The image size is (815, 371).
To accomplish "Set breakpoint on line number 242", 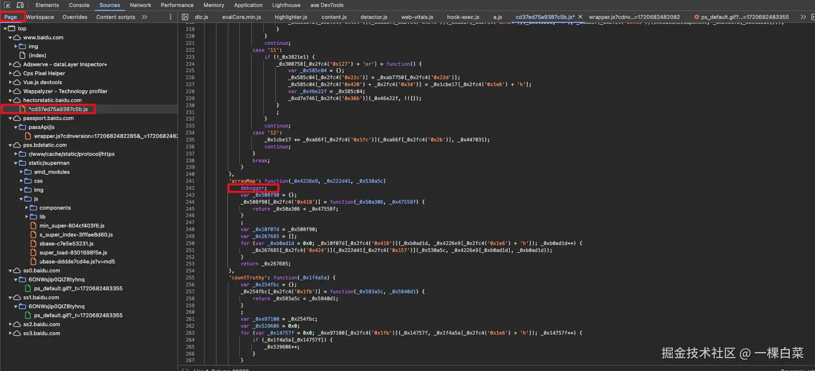I will tap(190, 188).
